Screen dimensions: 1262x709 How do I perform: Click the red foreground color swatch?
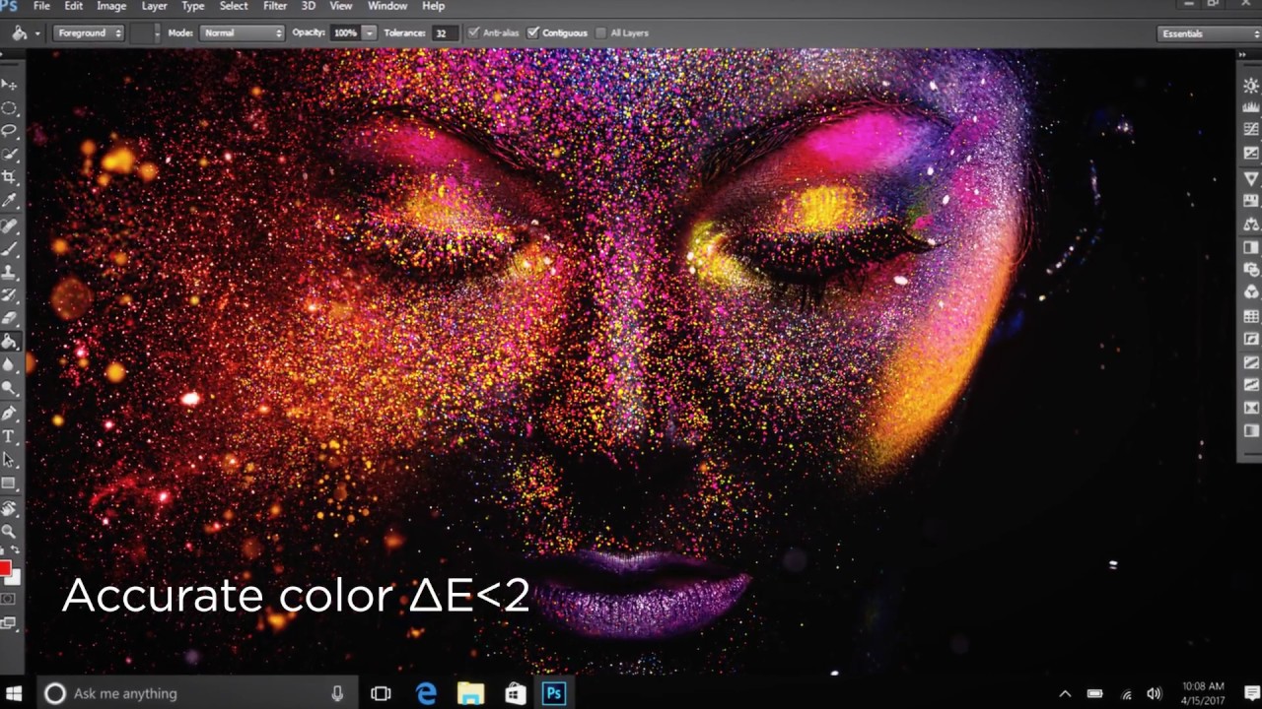pyautogui.click(x=5, y=568)
